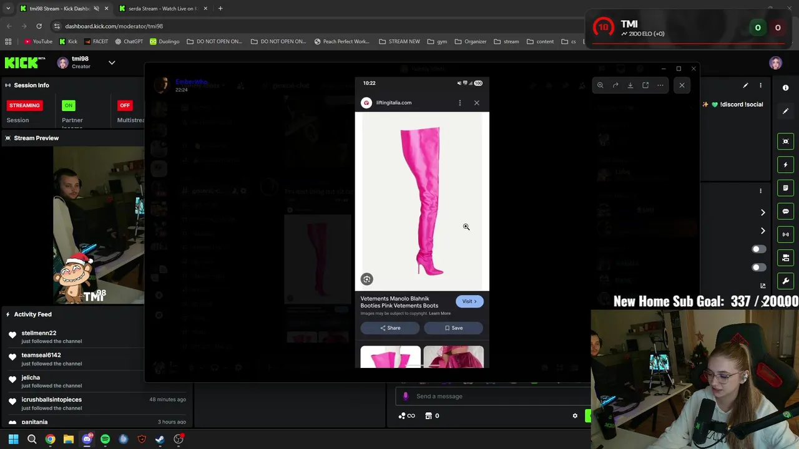The width and height of the screenshot is (799, 449).
Task: Toggle the lower switch in the right panel
Action: [x=758, y=268]
